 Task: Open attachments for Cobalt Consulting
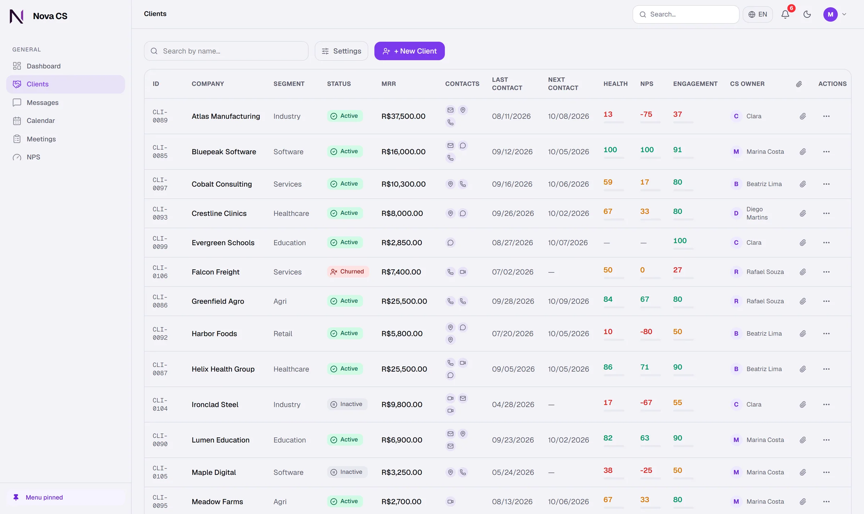click(x=803, y=184)
